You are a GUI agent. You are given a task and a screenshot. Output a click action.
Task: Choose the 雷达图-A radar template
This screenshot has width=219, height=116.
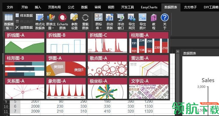pyautogui.click(x=149, y=65)
